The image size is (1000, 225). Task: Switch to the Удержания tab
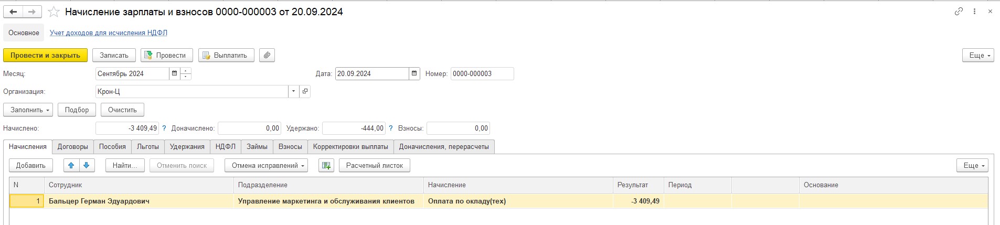point(187,147)
